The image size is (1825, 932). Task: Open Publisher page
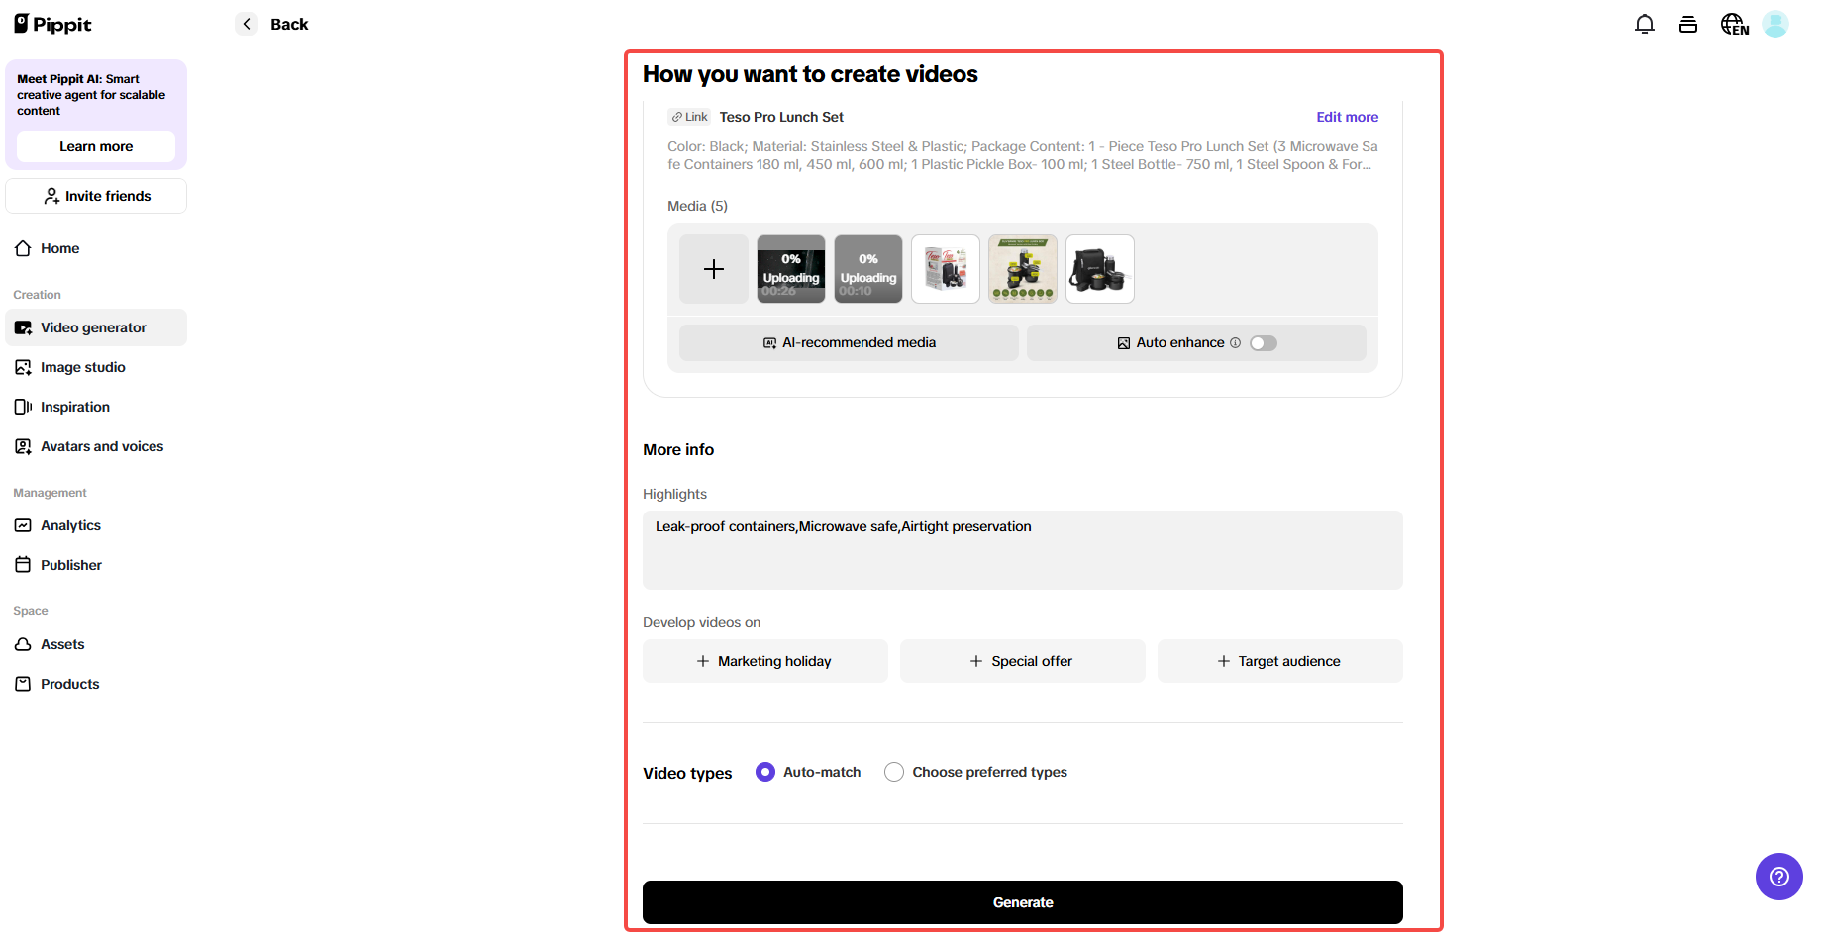96,565
